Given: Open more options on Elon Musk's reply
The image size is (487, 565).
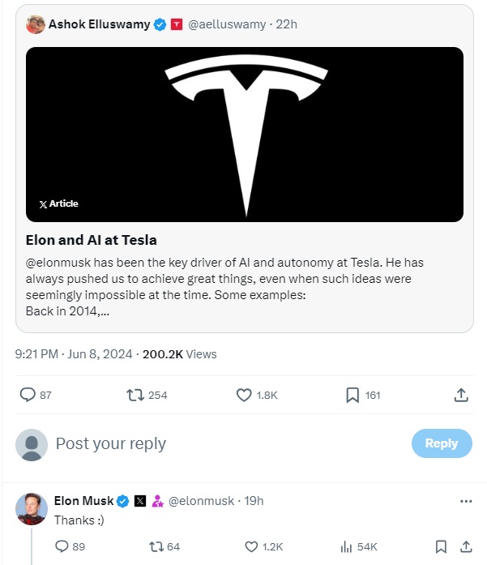Looking at the screenshot, I should pyautogui.click(x=466, y=501).
